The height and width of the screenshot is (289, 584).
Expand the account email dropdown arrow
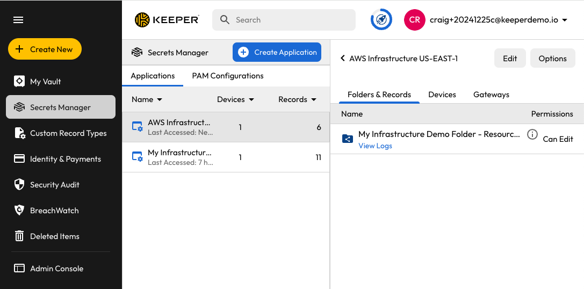565,20
